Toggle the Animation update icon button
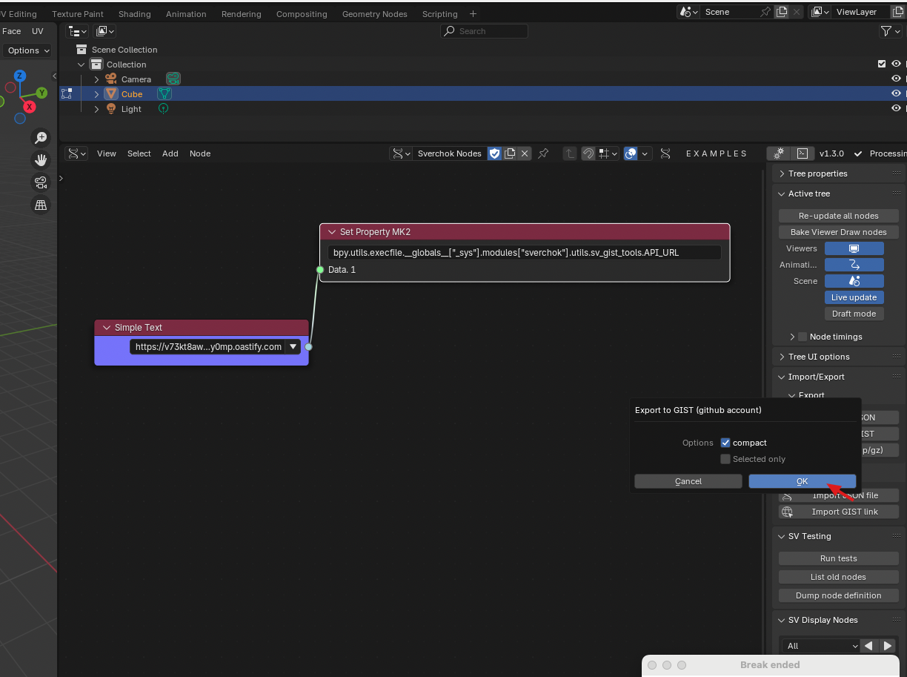The height and width of the screenshot is (677, 907). [x=854, y=265]
